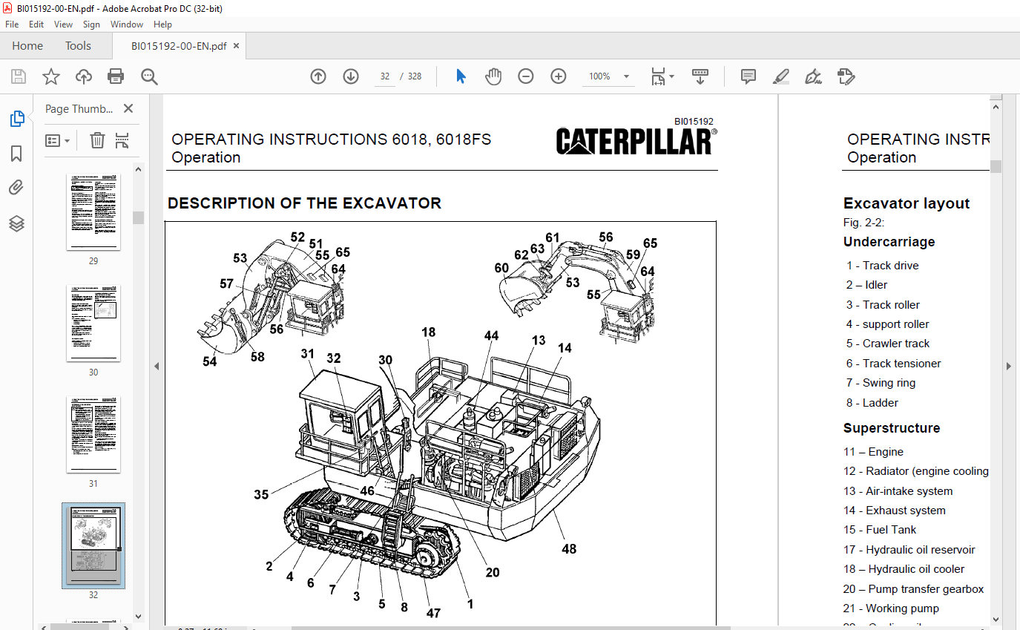Activate the Hand pan tool
This screenshot has height=630, width=1020.
tap(493, 76)
